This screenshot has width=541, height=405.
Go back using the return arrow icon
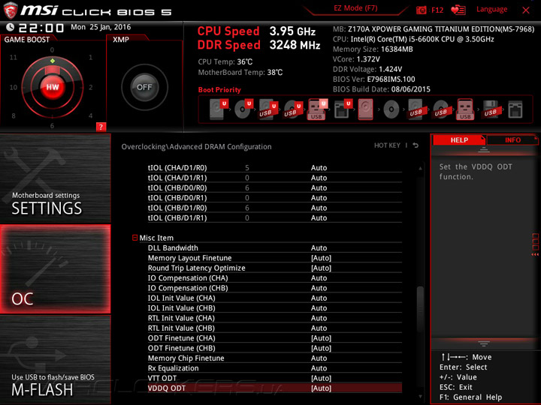416,145
